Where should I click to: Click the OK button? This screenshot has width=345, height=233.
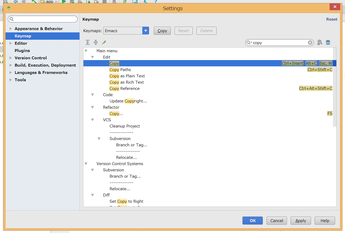coord(253,220)
